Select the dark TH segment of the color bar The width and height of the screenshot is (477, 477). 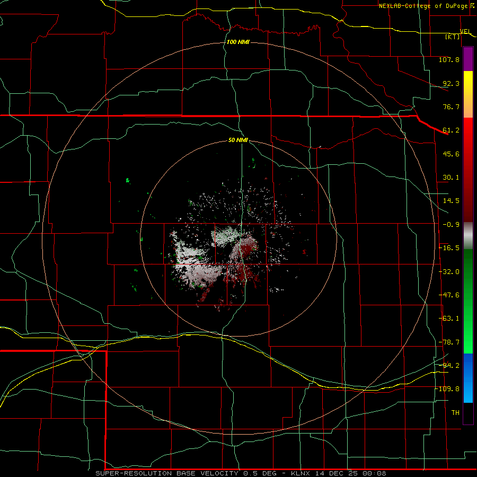tap(468, 413)
